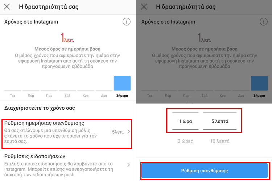The height and width of the screenshot is (181, 272).
Task: Tap the Ρυθμίσεις ειδοποιήσεων heading
Action: [35, 156]
